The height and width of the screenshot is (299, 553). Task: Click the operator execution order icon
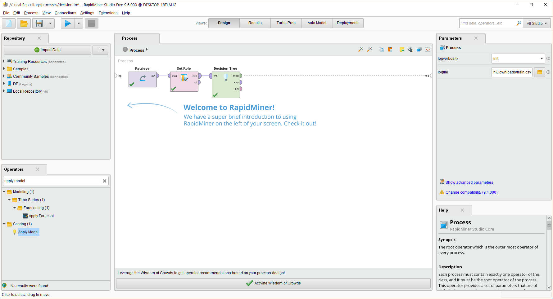(x=419, y=49)
